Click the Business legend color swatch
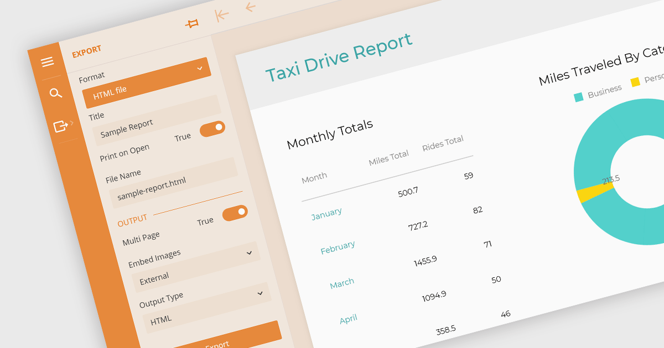The image size is (664, 348). [579, 97]
